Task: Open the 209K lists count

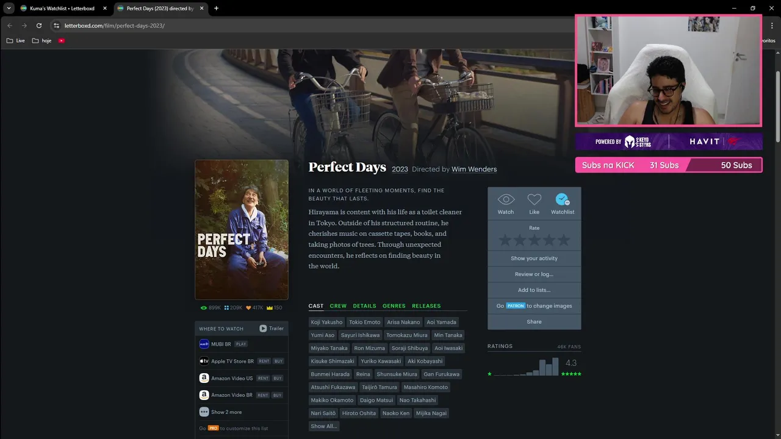Action: [x=233, y=308]
